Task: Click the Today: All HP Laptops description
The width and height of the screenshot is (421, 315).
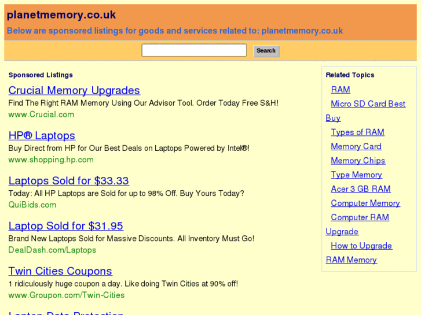Action: point(126,193)
